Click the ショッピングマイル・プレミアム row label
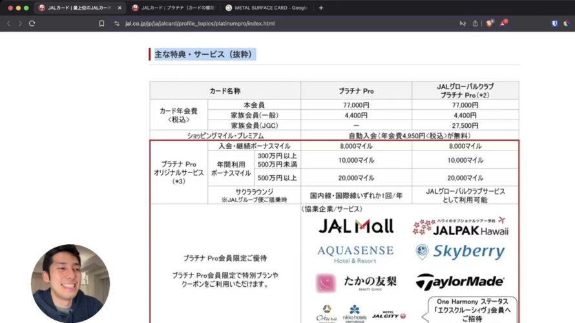This screenshot has width=575, height=323. tap(225, 136)
